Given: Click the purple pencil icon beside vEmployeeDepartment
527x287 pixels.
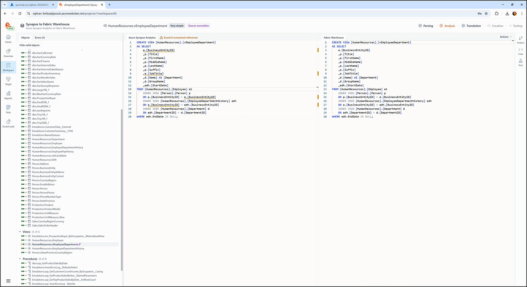Looking at the screenshot, I should click(80, 244).
